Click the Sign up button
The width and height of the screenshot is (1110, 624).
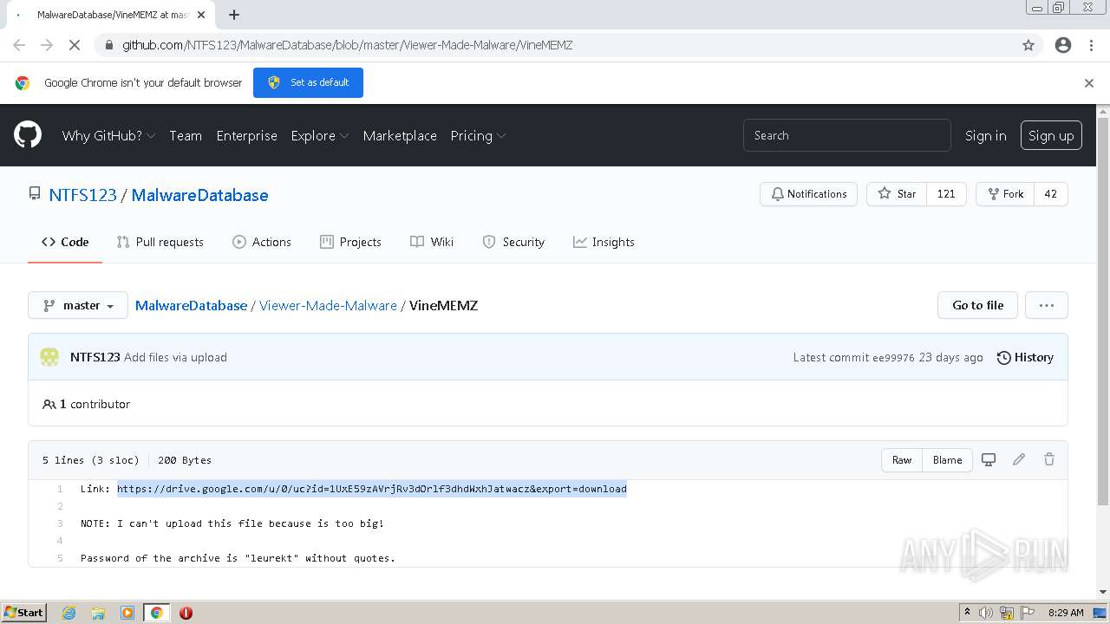coord(1051,135)
